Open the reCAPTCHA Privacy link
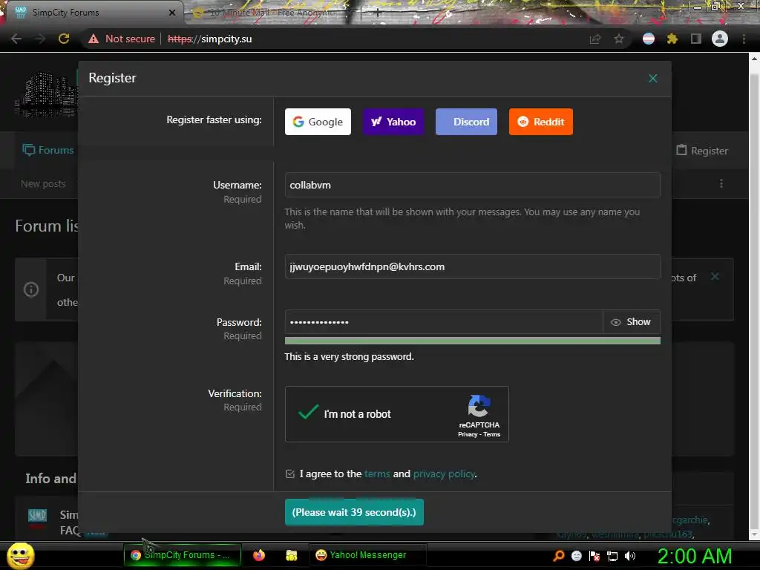 [x=468, y=434]
